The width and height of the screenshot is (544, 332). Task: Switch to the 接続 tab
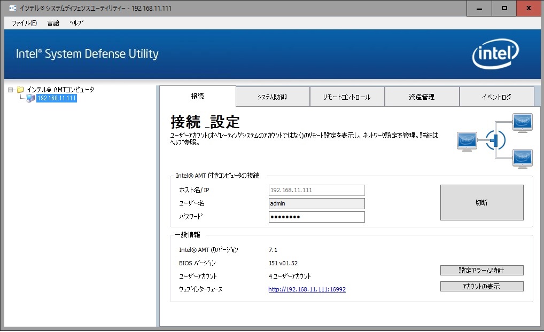(x=198, y=96)
